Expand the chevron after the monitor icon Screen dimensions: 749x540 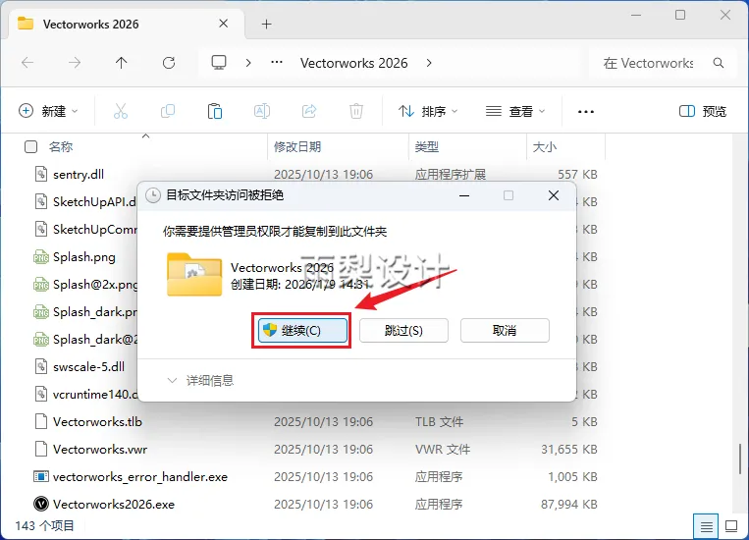(248, 63)
